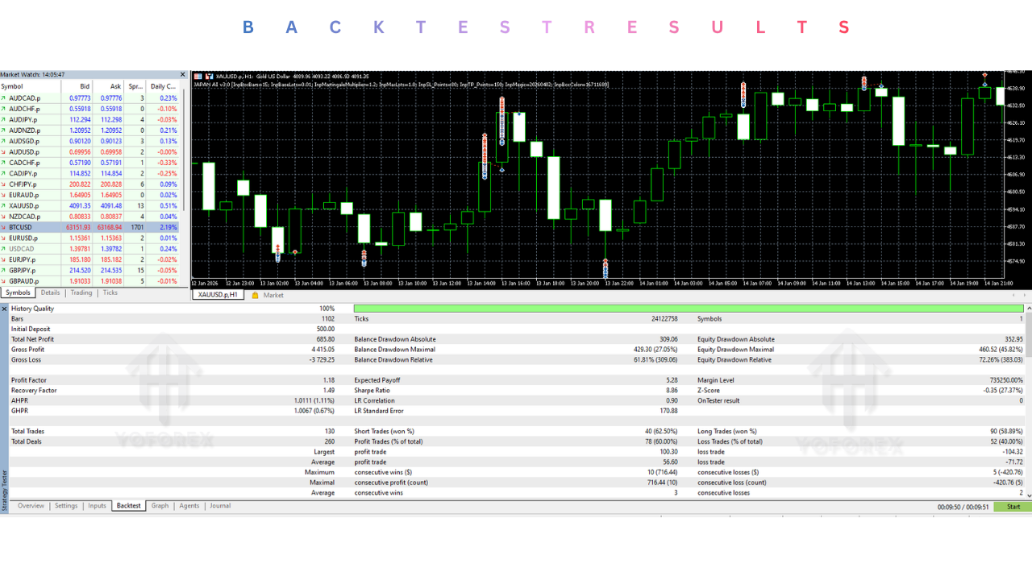Close the Strategy Tester panel

(4, 309)
